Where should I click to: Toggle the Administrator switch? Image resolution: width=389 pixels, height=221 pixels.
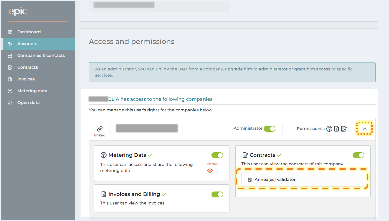click(269, 129)
